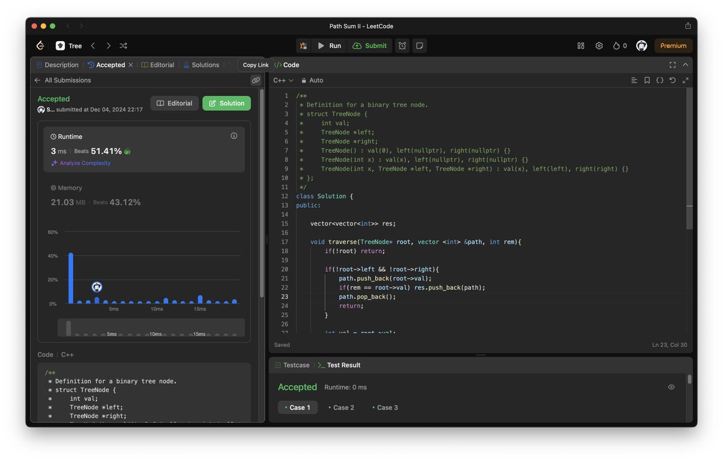
Task: Click the Premium button
Action: tap(673, 46)
